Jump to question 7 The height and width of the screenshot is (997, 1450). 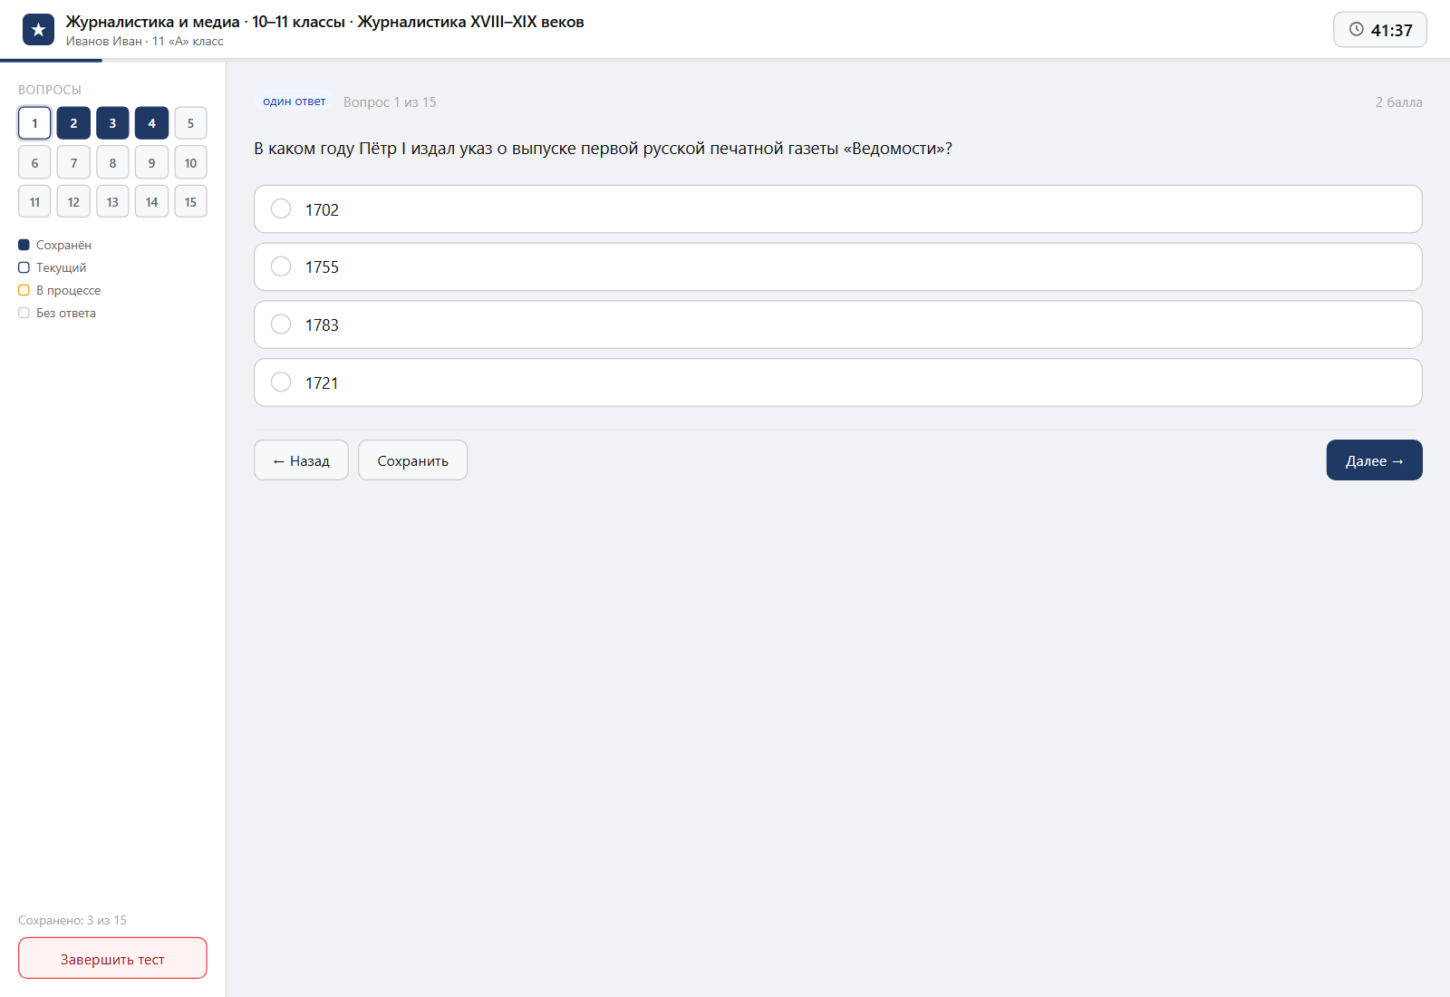tap(73, 163)
